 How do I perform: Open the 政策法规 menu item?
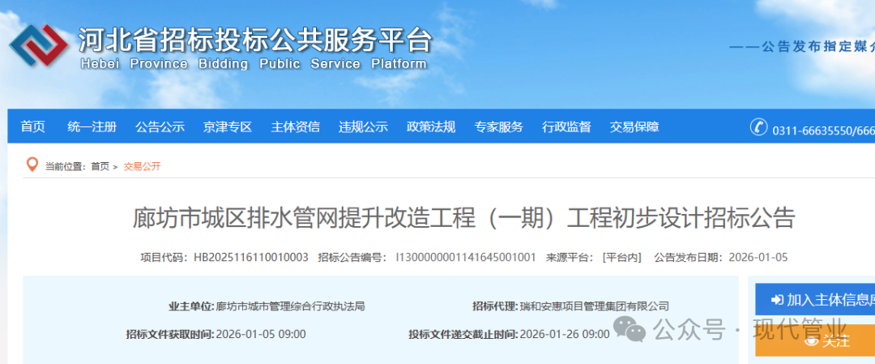click(x=431, y=127)
